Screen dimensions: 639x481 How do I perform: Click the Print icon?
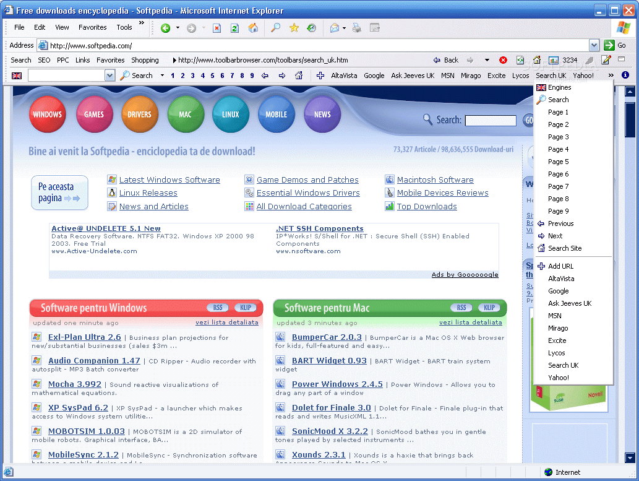coord(357,28)
